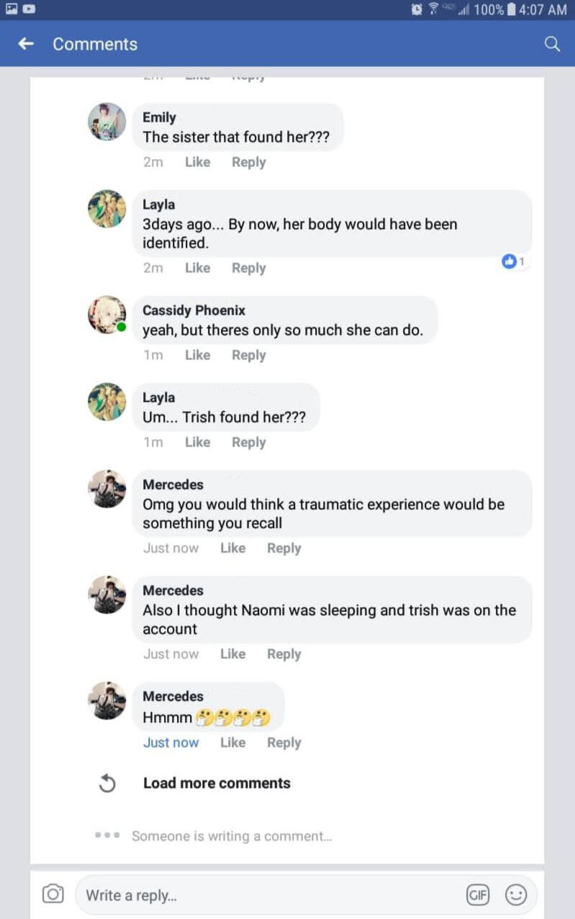Like Mercedes' traumatic experience comment

pyautogui.click(x=232, y=548)
